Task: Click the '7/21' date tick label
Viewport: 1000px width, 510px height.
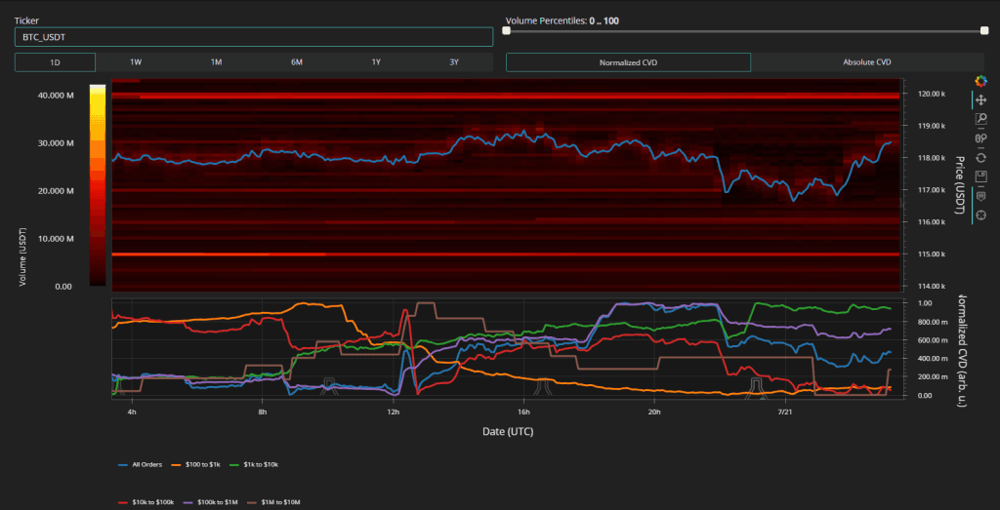Action: click(786, 412)
